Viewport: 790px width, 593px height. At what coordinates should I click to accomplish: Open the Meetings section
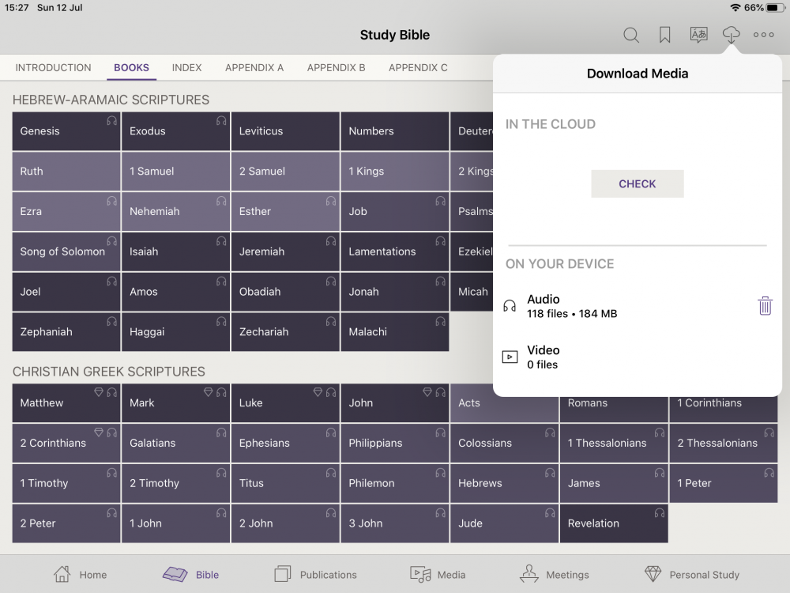(x=555, y=575)
